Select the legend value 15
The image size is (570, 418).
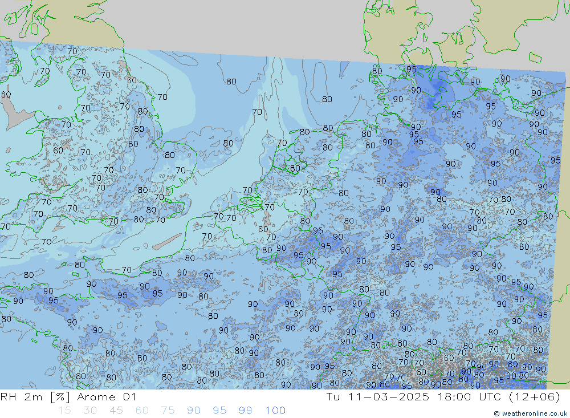64,411
